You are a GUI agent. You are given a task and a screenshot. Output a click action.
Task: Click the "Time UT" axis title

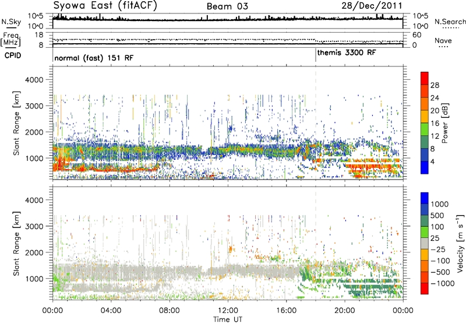(x=228, y=320)
